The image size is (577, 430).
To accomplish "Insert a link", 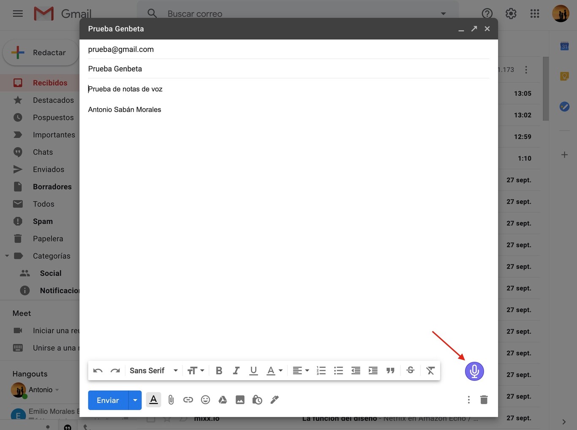I will (188, 400).
